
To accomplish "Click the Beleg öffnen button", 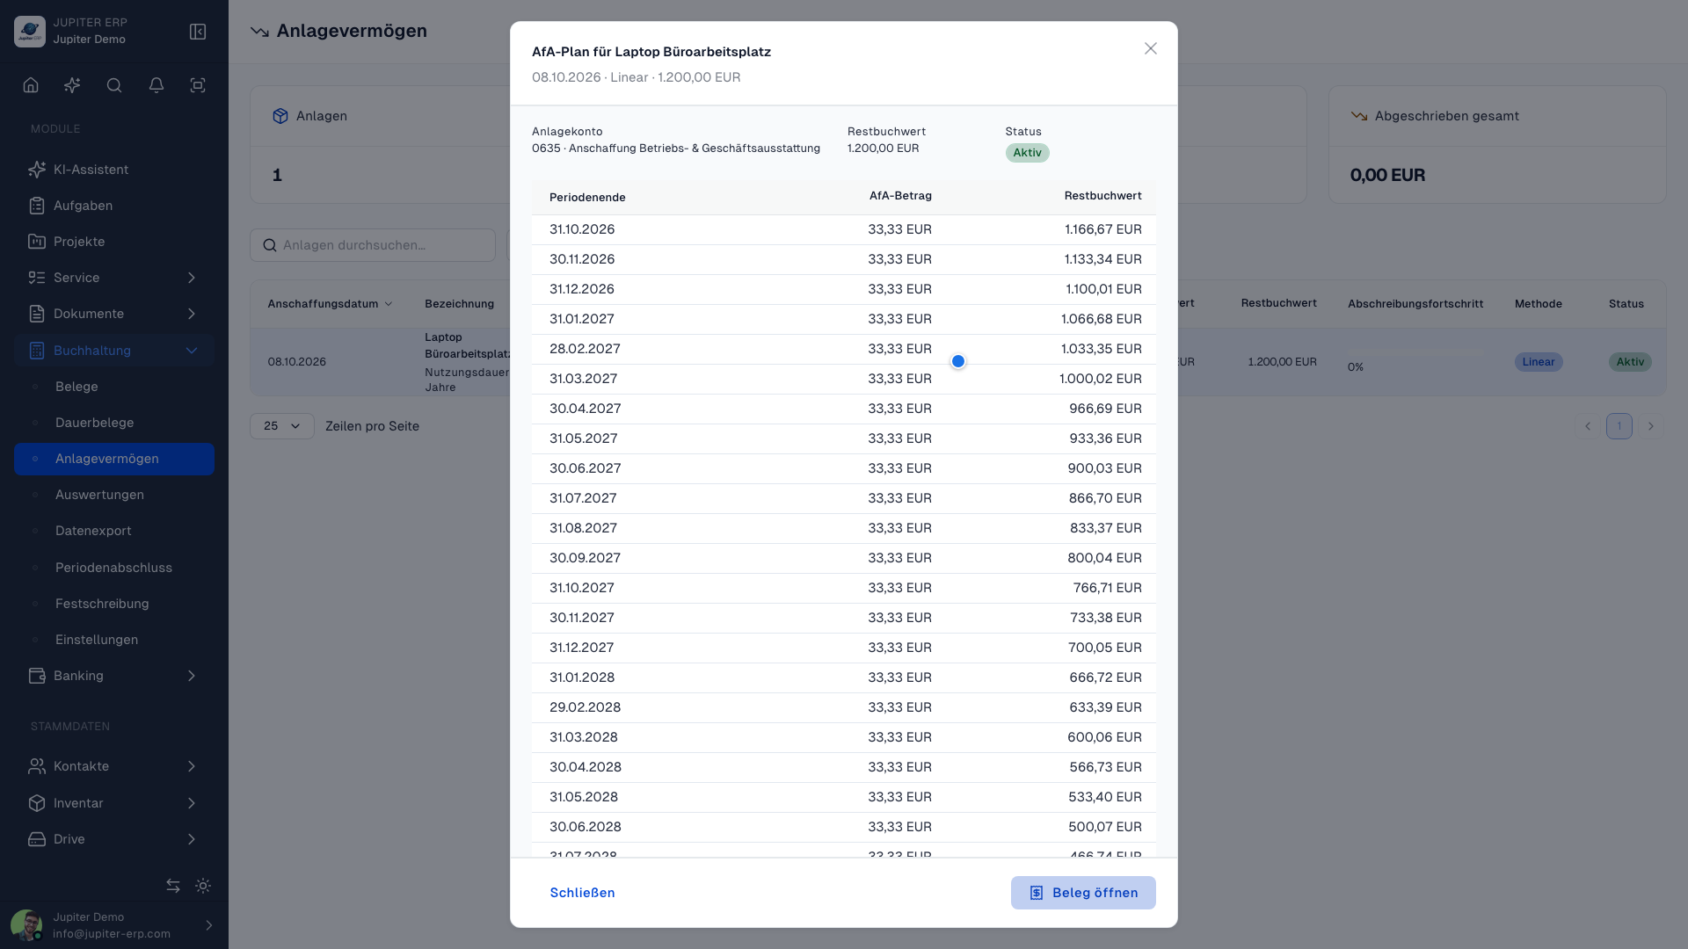I will (x=1083, y=893).
